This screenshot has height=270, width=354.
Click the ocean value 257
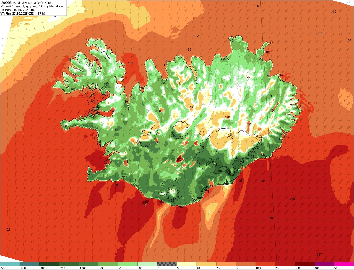[x=319, y=255]
